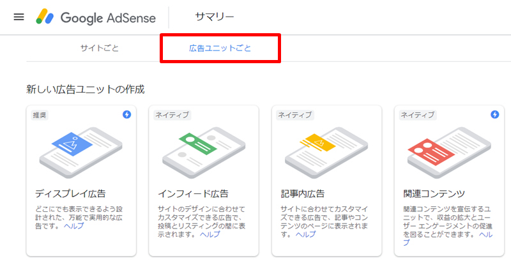Open the hamburger main menu
The height and width of the screenshot is (263, 511).
pos(19,17)
